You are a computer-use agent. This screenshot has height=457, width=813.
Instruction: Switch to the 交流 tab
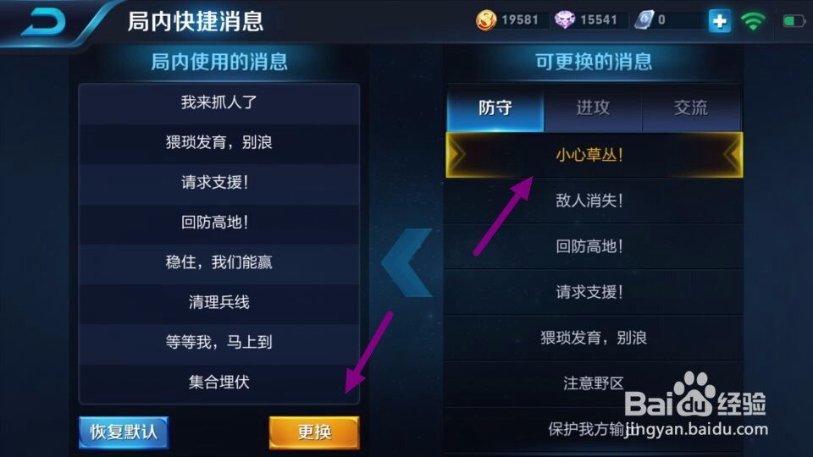coord(691,107)
